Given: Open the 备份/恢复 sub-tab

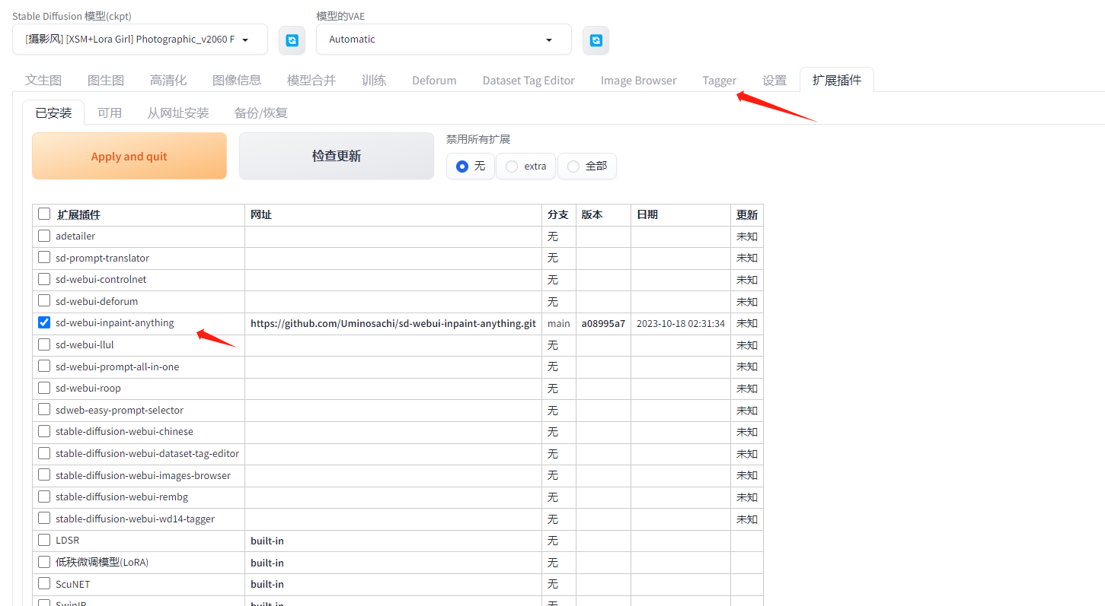Looking at the screenshot, I should [x=261, y=113].
